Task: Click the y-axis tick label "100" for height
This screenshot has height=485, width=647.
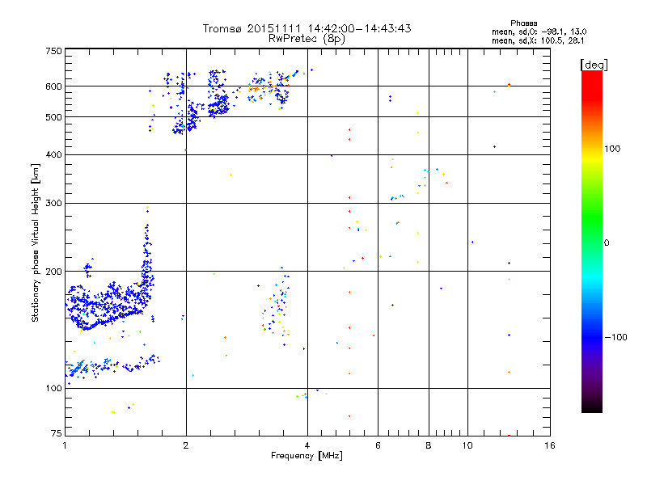Action: click(x=53, y=389)
